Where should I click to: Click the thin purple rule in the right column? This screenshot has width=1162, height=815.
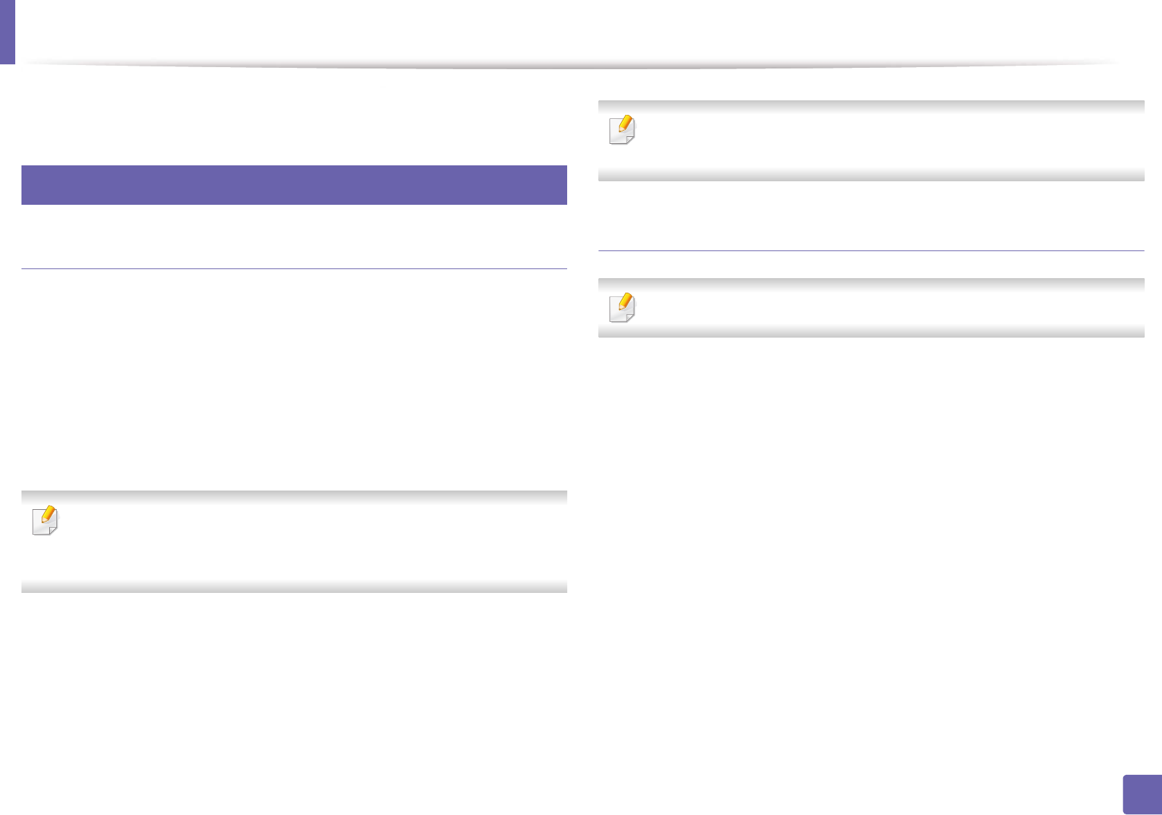pos(870,250)
